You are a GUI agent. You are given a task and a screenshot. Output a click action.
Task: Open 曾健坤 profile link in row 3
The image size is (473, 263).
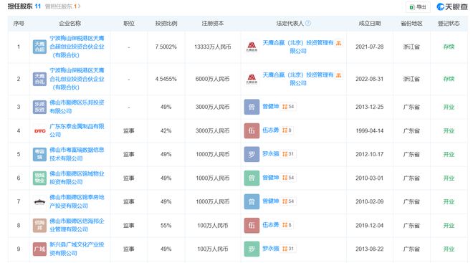pyautogui.click(x=271, y=107)
